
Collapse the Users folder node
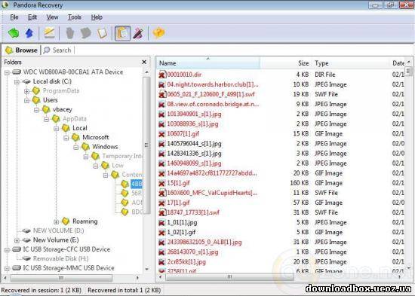point(26,100)
